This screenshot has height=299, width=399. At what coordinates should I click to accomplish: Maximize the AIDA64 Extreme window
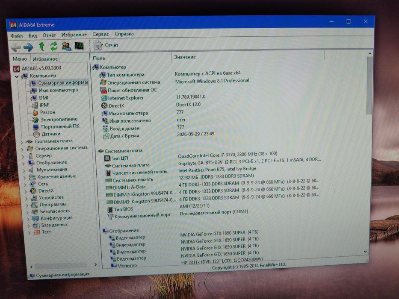point(349,22)
